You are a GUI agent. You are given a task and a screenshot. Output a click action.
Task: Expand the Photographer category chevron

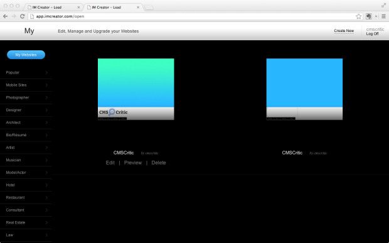(46, 97)
